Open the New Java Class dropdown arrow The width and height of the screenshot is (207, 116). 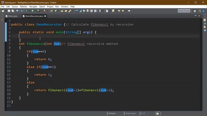58,11
